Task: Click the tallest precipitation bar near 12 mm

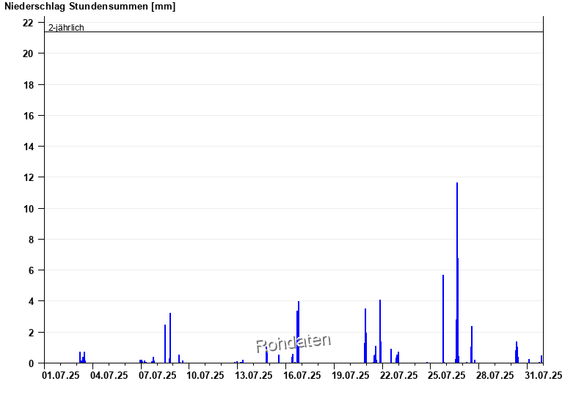Action: tap(457, 273)
